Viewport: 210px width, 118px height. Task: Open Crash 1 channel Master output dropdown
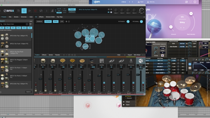[x=63, y=93]
